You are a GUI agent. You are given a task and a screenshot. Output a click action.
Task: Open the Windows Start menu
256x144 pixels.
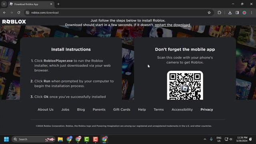point(6,139)
